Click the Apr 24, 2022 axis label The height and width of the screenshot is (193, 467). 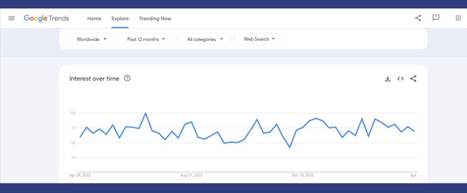point(80,176)
